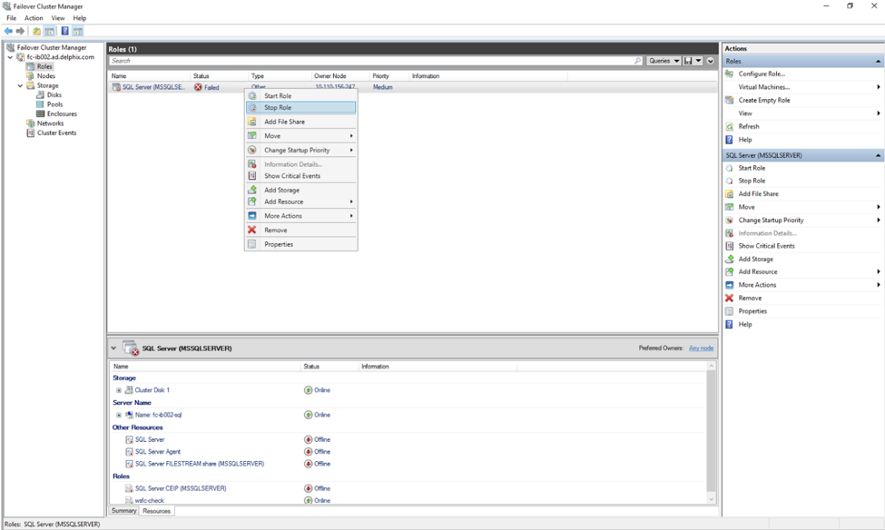The height and width of the screenshot is (530, 885).
Task: Click the Cluster Events icon in tree
Action: coord(31,132)
